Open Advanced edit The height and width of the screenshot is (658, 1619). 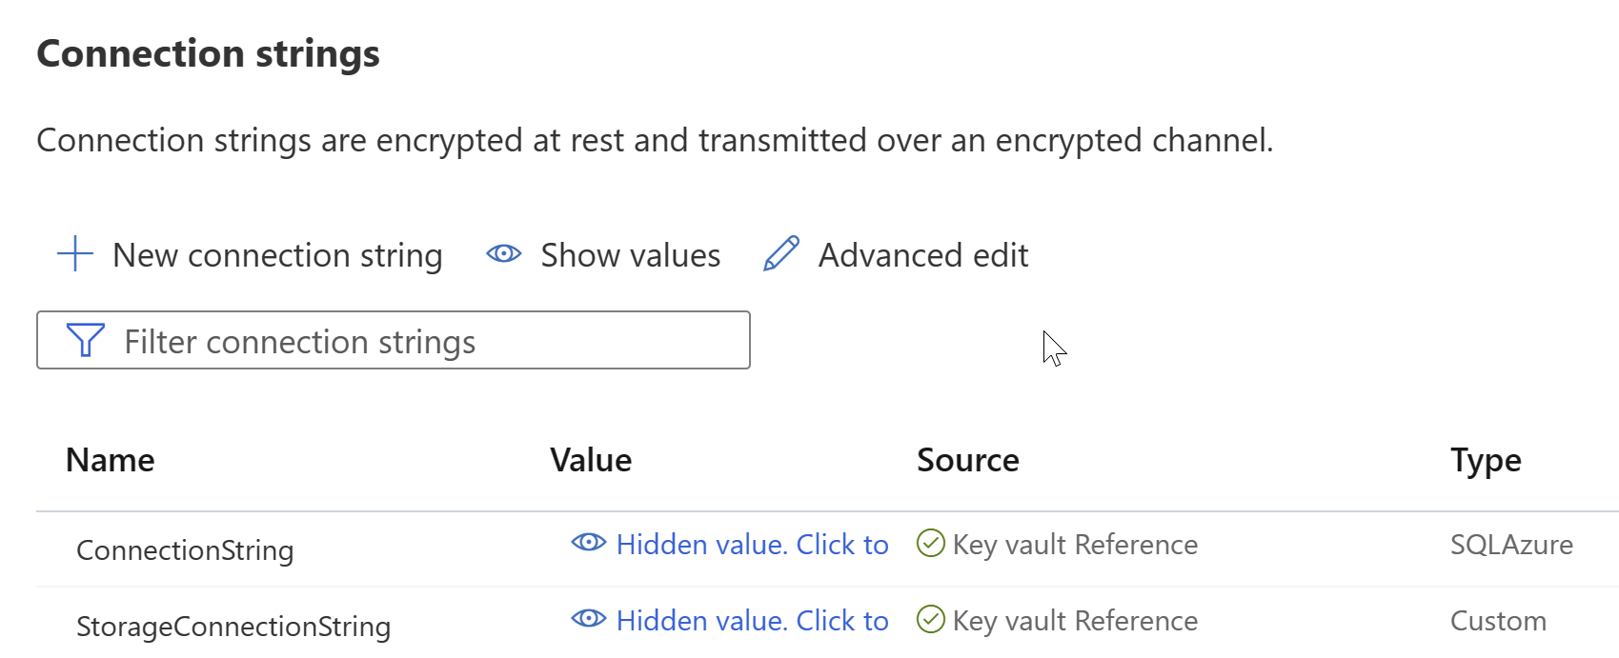(896, 255)
